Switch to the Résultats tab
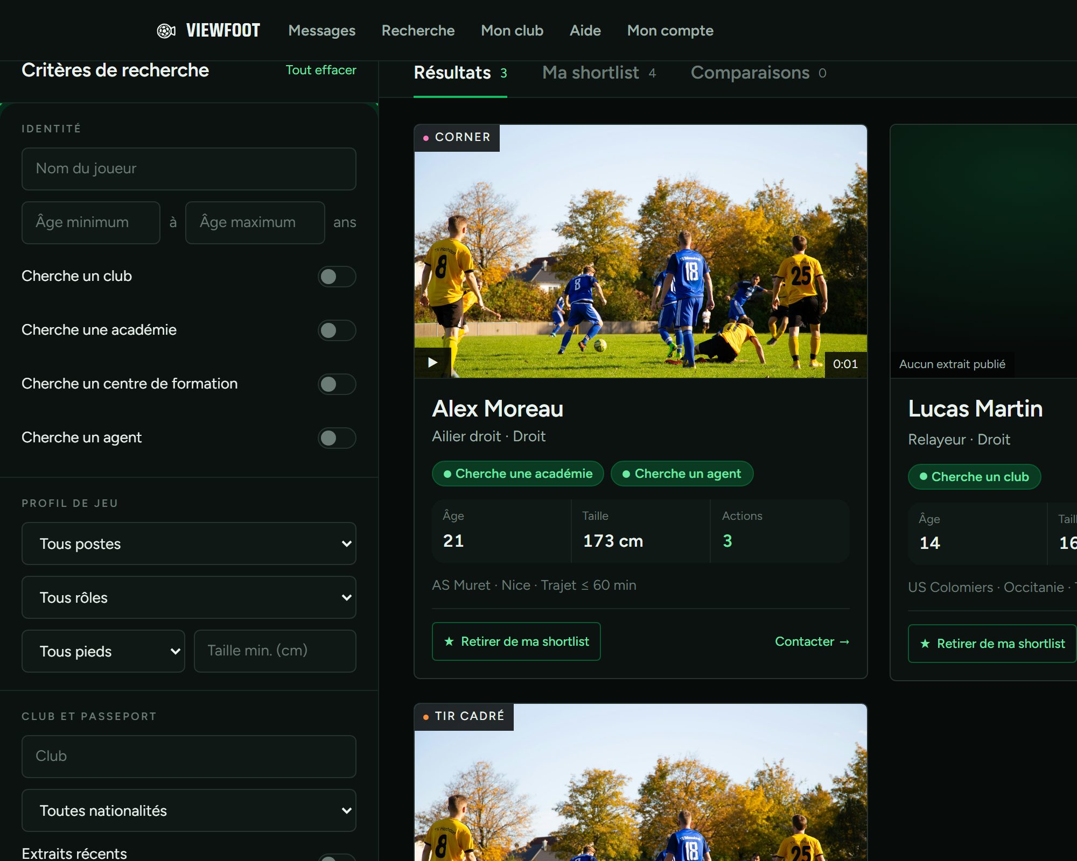The height and width of the screenshot is (861, 1077). point(460,73)
